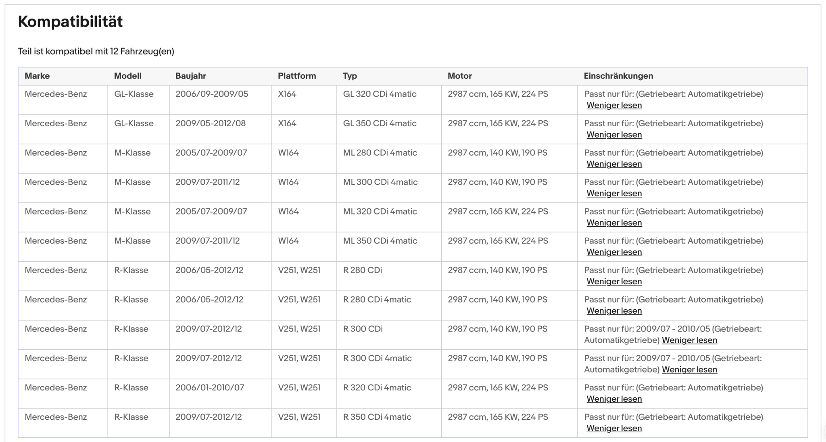
Task: Collapse restrictions for R 320 CDi 4matic
Action: coord(614,399)
